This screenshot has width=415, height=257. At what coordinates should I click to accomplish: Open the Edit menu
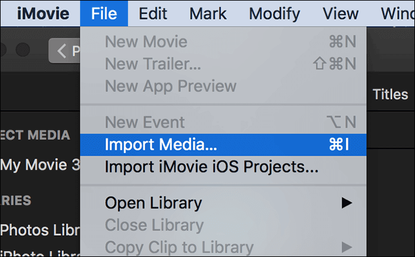point(153,13)
